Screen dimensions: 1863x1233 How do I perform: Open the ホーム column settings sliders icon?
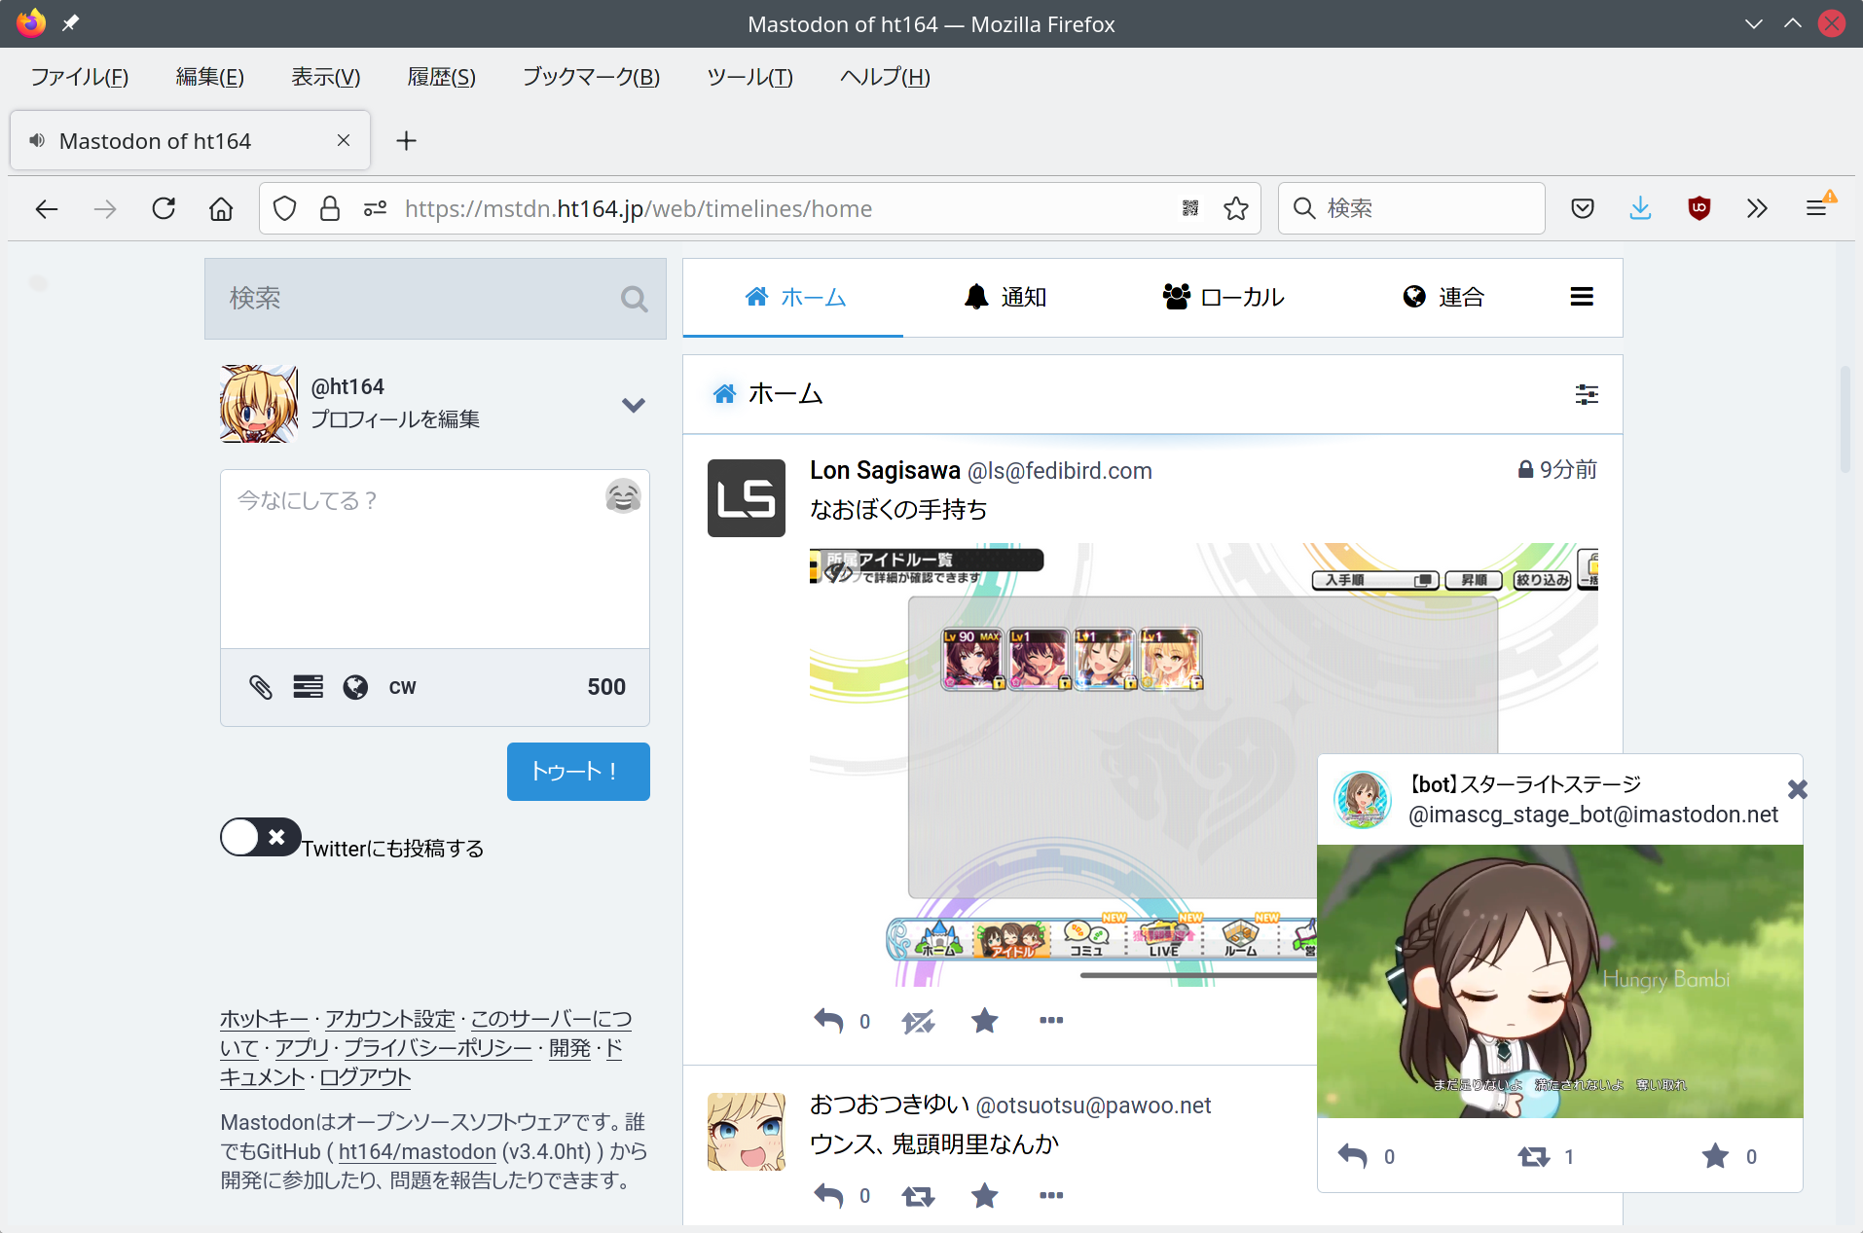tap(1587, 394)
